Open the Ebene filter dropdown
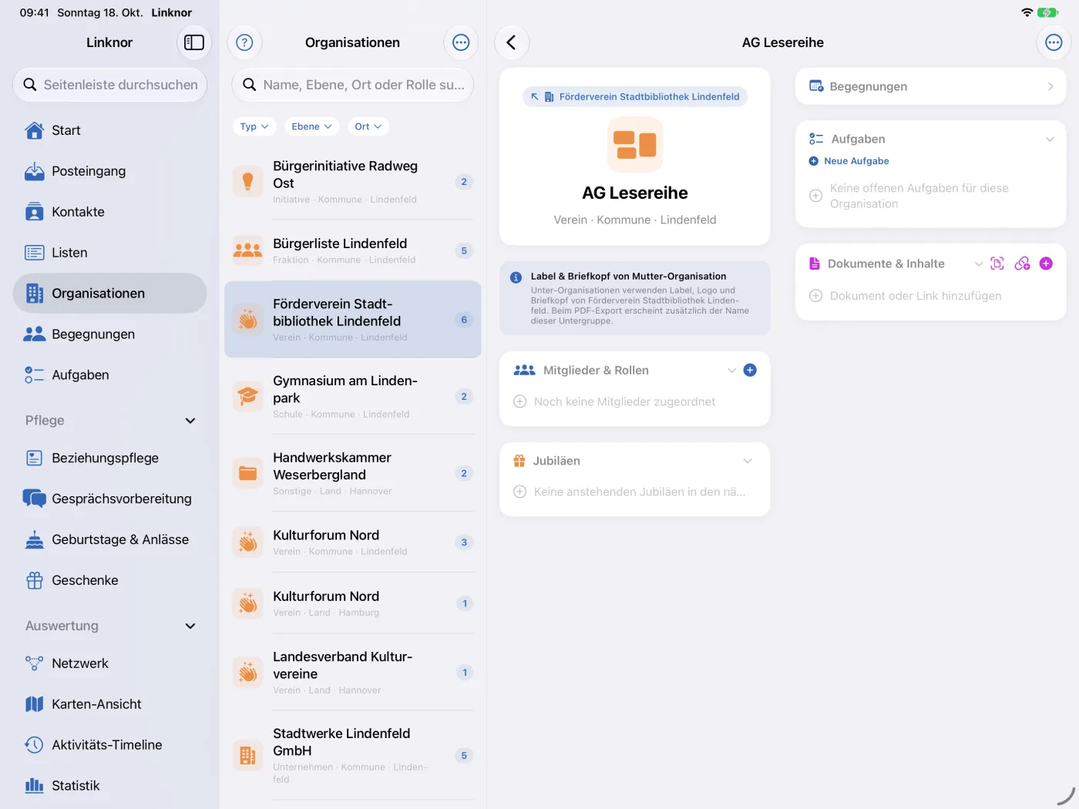The width and height of the screenshot is (1079, 809). 311,126
